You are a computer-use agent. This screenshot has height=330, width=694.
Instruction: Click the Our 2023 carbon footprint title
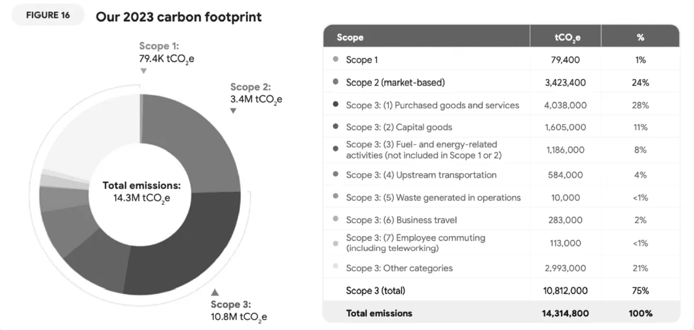pos(179,17)
